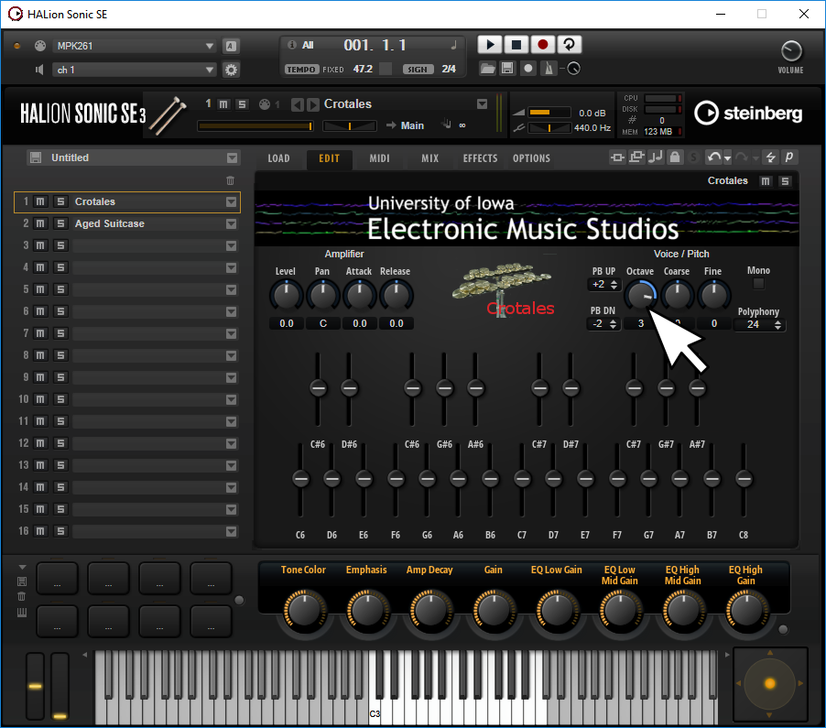Screen dimensions: 826x728
Task: Toggle the metronome icon
Action: pos(549,69)
